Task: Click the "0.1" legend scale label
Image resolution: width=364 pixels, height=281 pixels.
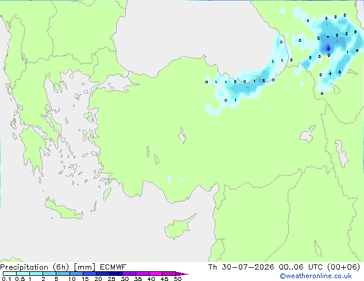Action: (x=6, y=279)
